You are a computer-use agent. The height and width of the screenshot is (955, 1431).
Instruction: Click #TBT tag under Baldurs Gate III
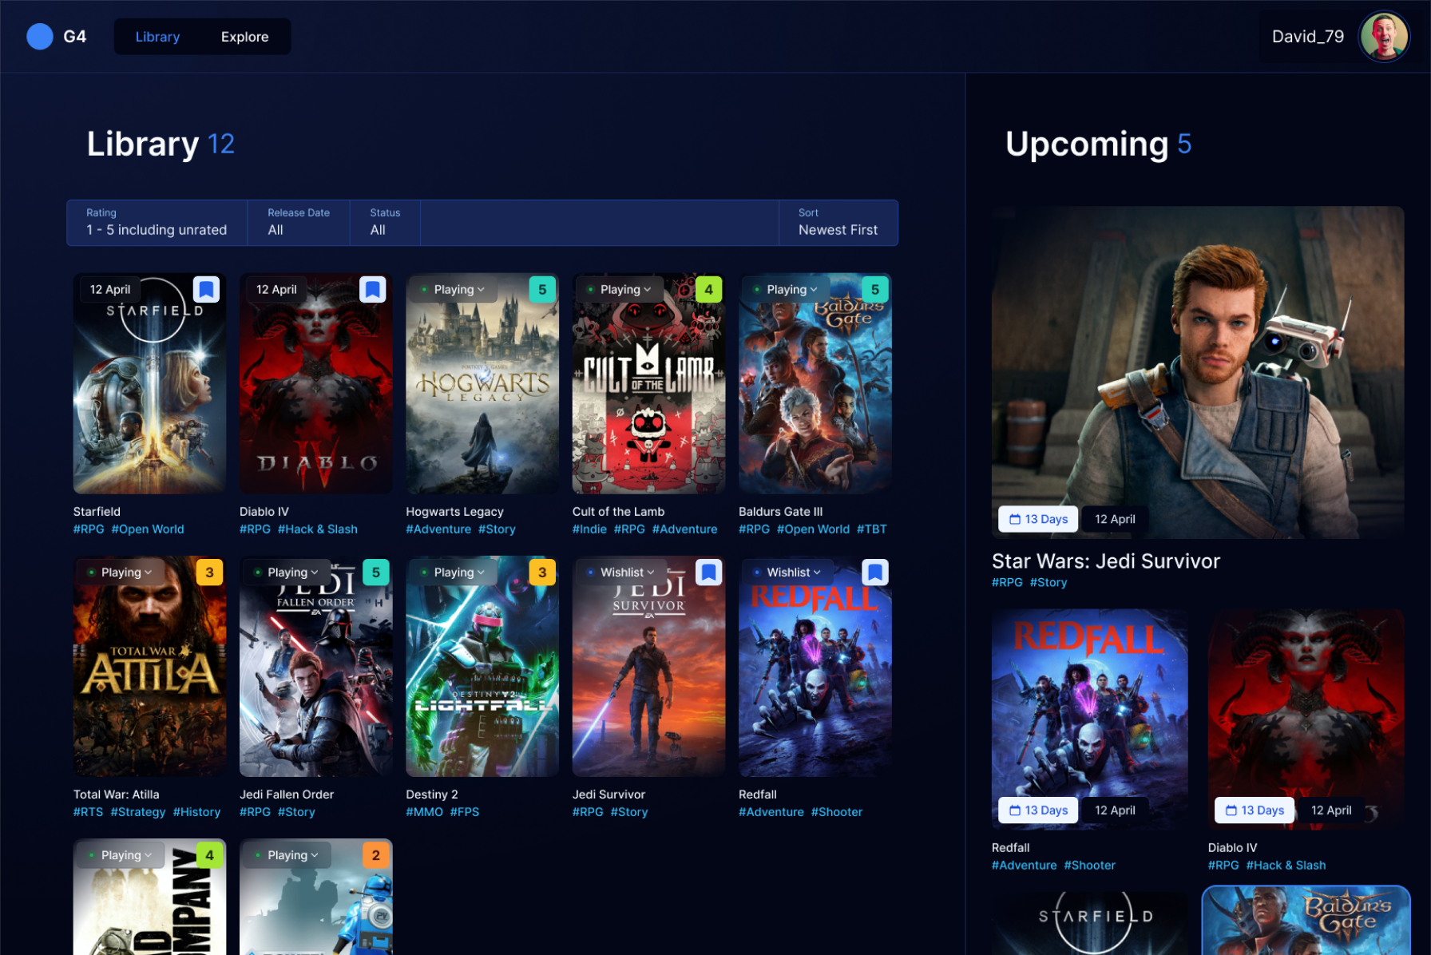tap(872, 529)
